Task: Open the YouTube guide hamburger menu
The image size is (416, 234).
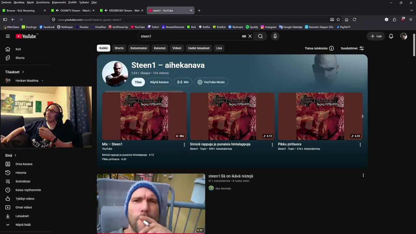Action: coord(8,36)
